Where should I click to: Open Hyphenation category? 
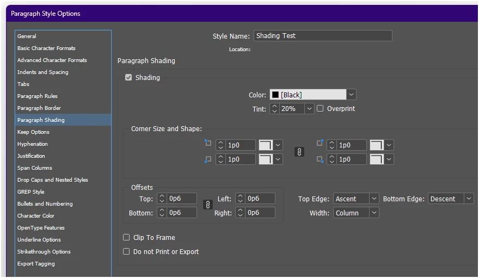coord(63,144)
